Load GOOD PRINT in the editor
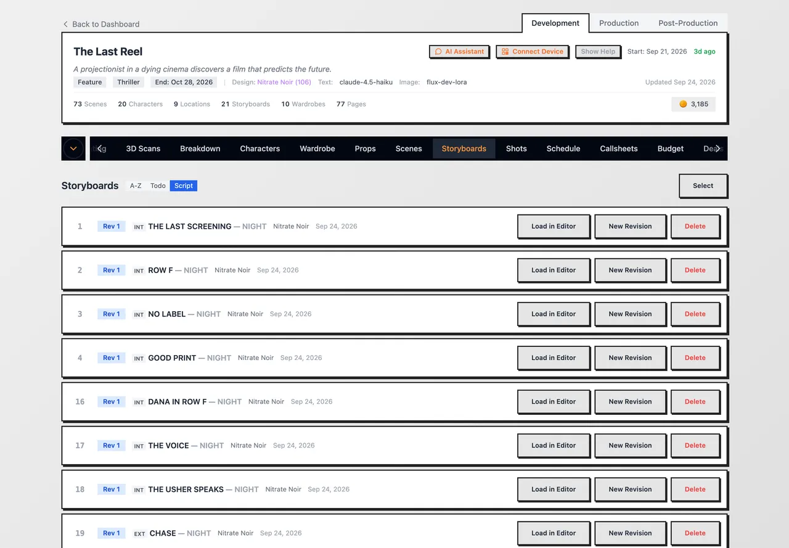The width and height of the screenshot is (789, 548). point(554,358)
